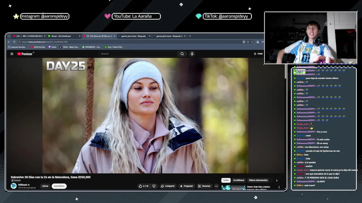Go back with browser back arrow
Viewport: 362px width, 203px height.
(9, 42)
